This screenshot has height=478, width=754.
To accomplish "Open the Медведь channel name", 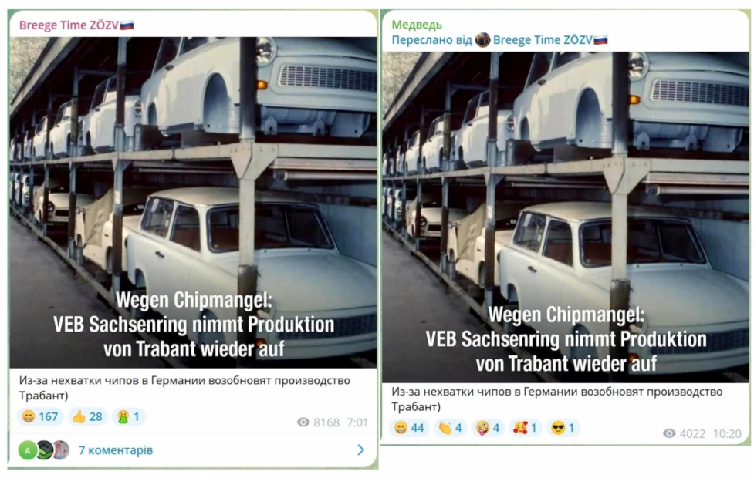I will [417, 25].
